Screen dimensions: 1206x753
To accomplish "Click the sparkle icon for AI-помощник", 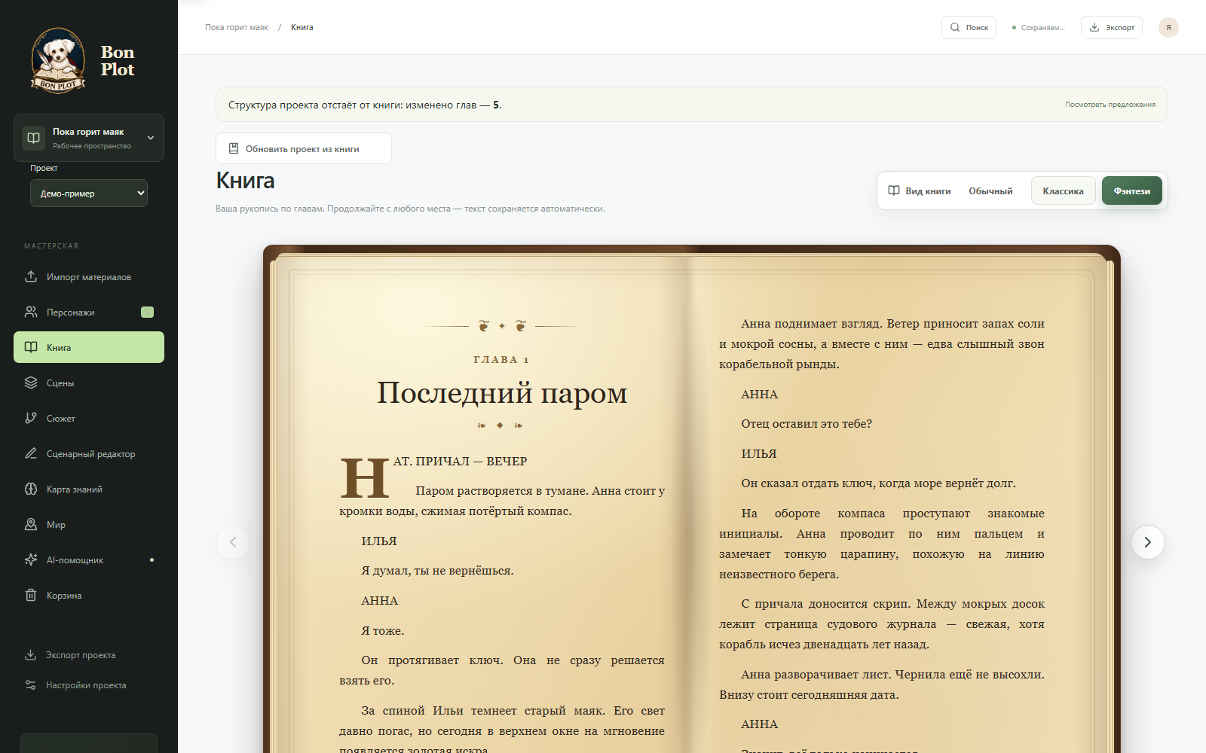I will point(31,559).
